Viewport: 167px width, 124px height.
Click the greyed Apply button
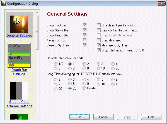(x=127, y=117)
